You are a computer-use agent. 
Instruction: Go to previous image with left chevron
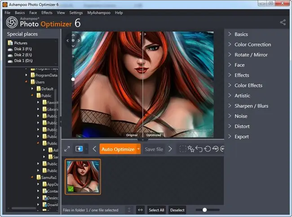coord(94,149)
